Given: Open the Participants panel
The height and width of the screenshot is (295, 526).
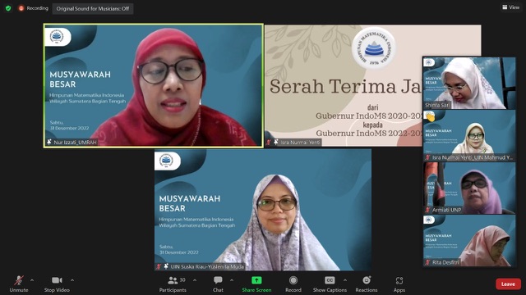Looking at the screenshot, I should 173,284.
